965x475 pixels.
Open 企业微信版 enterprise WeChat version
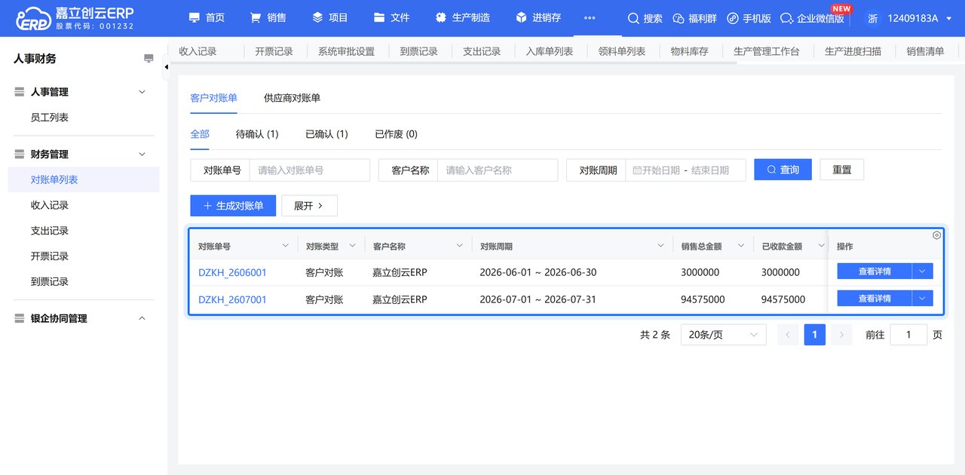812,18
